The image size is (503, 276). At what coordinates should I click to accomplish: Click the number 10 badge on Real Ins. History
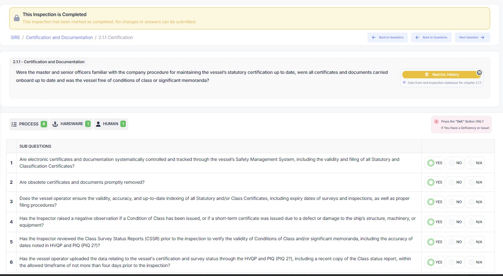click(479, 73)
